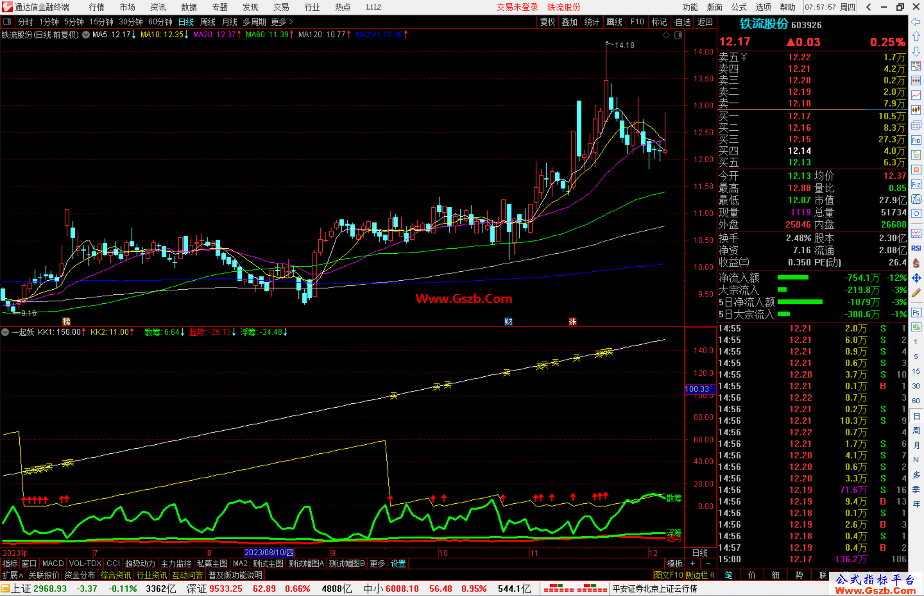
Task: Click the watchlist checklist sidebar icon
Action: (916, 66)
